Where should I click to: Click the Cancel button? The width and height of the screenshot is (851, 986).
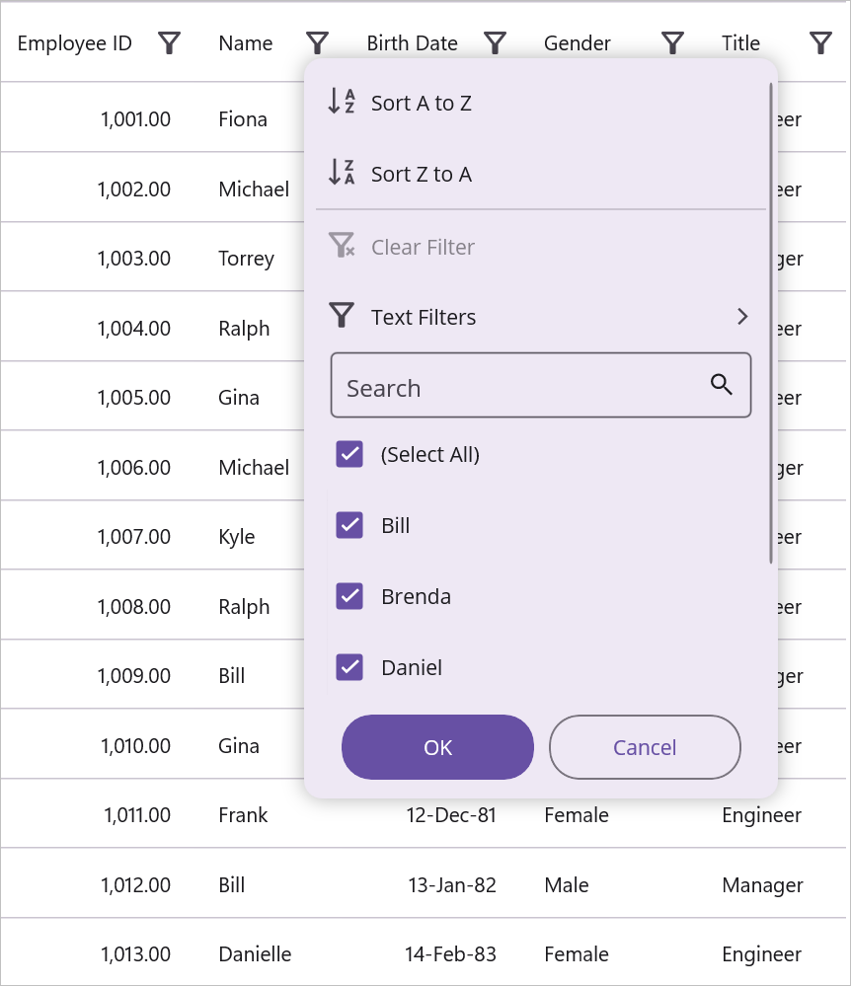pyautogui.click(x=645, y=747)
